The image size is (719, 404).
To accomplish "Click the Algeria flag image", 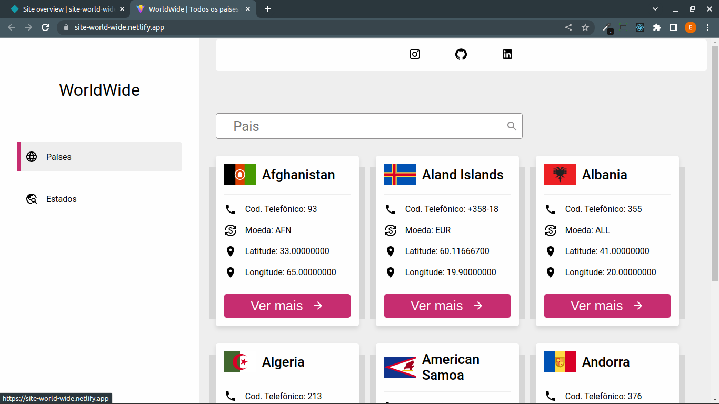I will [240, 362].
